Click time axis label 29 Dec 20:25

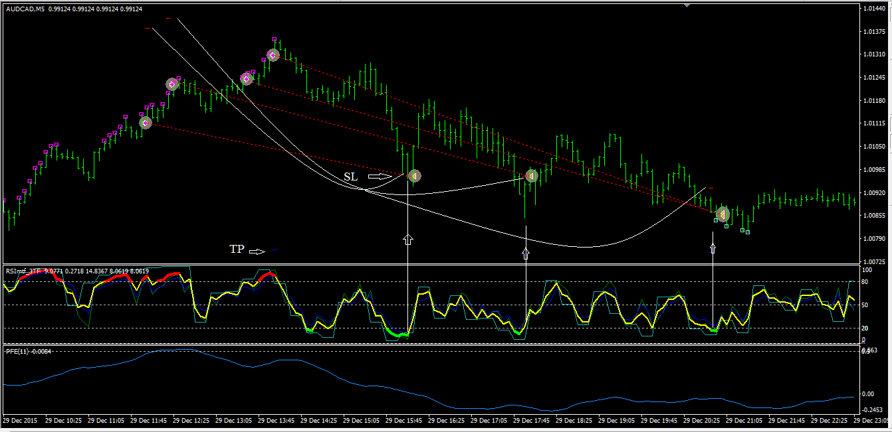click(701, 421)
